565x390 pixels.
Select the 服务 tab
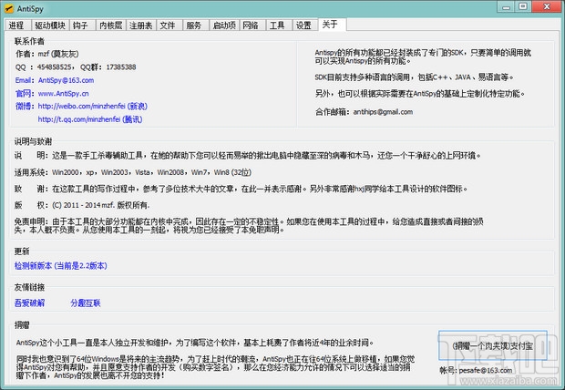(196, 26)
